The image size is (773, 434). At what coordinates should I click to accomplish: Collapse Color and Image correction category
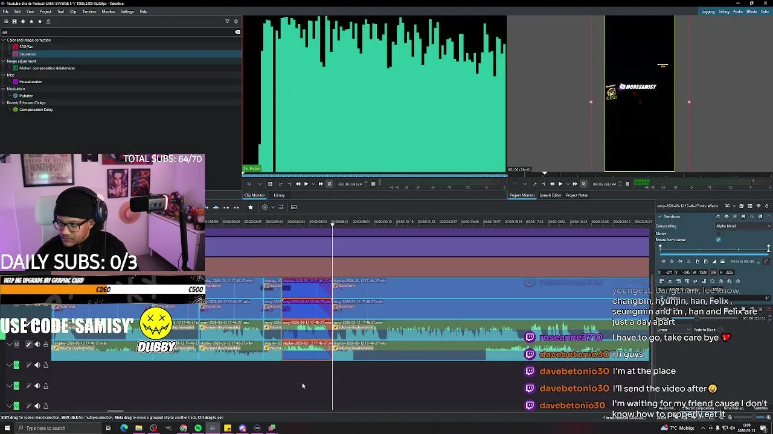point(3,40)
